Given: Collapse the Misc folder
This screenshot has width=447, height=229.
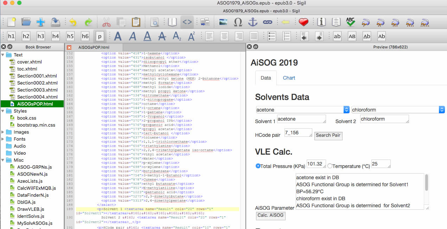Looking at the screenshot, I should (x=3, y=160).
